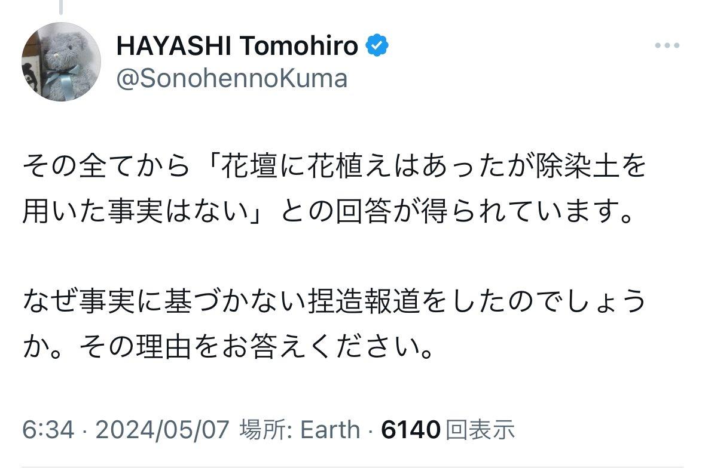705x471 pixels.
Task: Click the phrase 捏造報道 in the tweet
Action: [x=364, y=301]
